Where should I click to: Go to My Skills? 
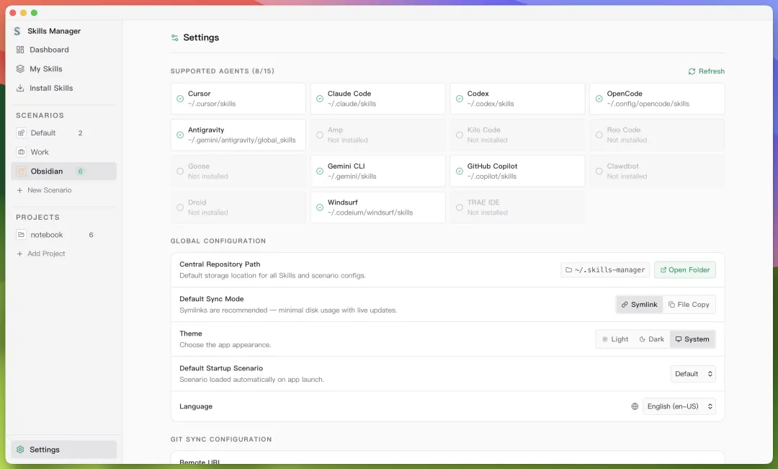(x=63, y=69)
